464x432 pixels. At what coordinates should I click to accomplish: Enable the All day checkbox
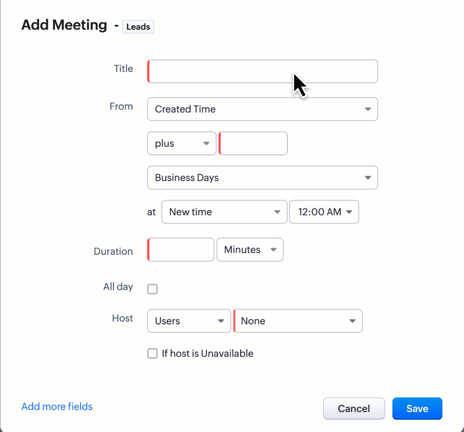[x=153, y=289]
